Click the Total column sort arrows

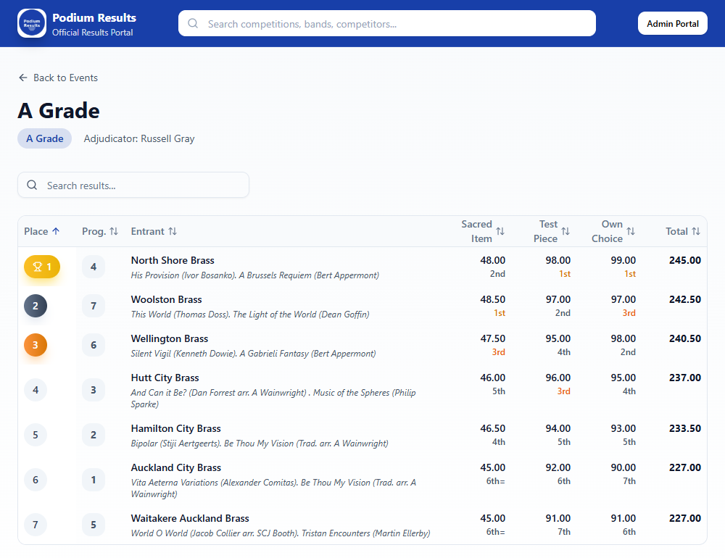pos(696,231)
